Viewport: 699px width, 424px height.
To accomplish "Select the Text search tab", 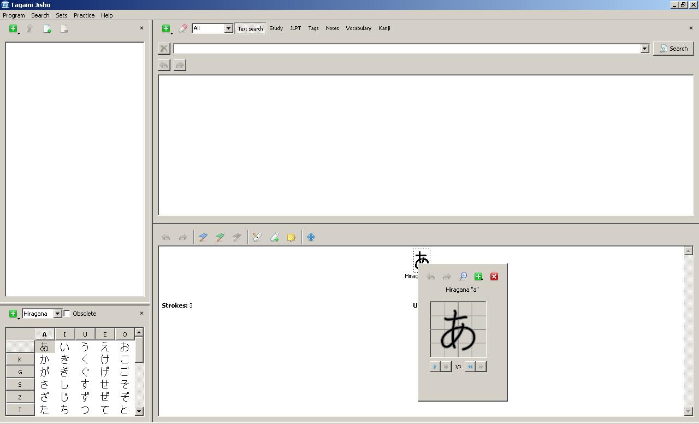I will [x=250, y=28].
